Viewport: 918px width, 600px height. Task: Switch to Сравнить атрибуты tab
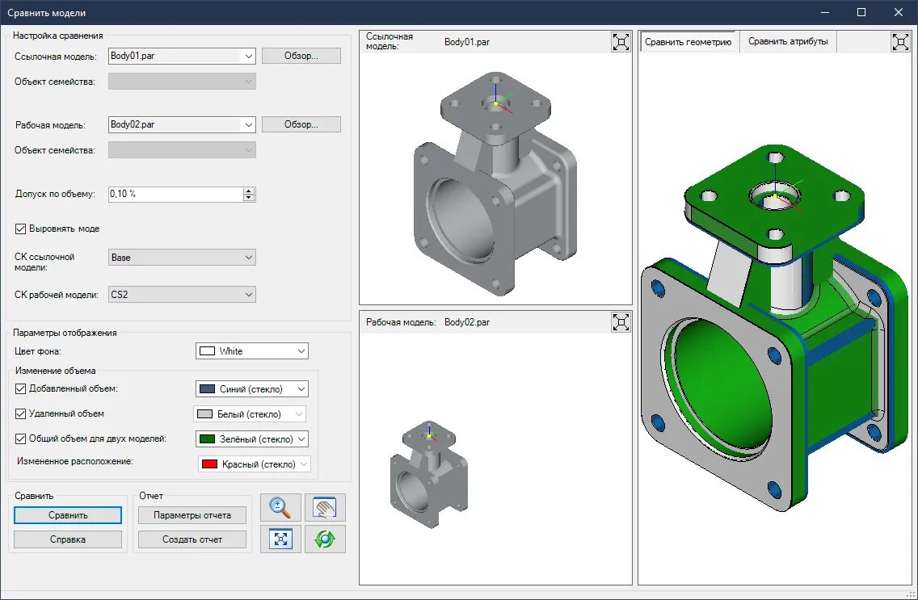coord(788,41)
